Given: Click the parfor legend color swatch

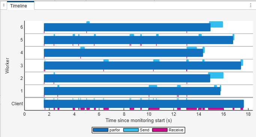Looking at the screenshot, I should click(x=100, y=130).
